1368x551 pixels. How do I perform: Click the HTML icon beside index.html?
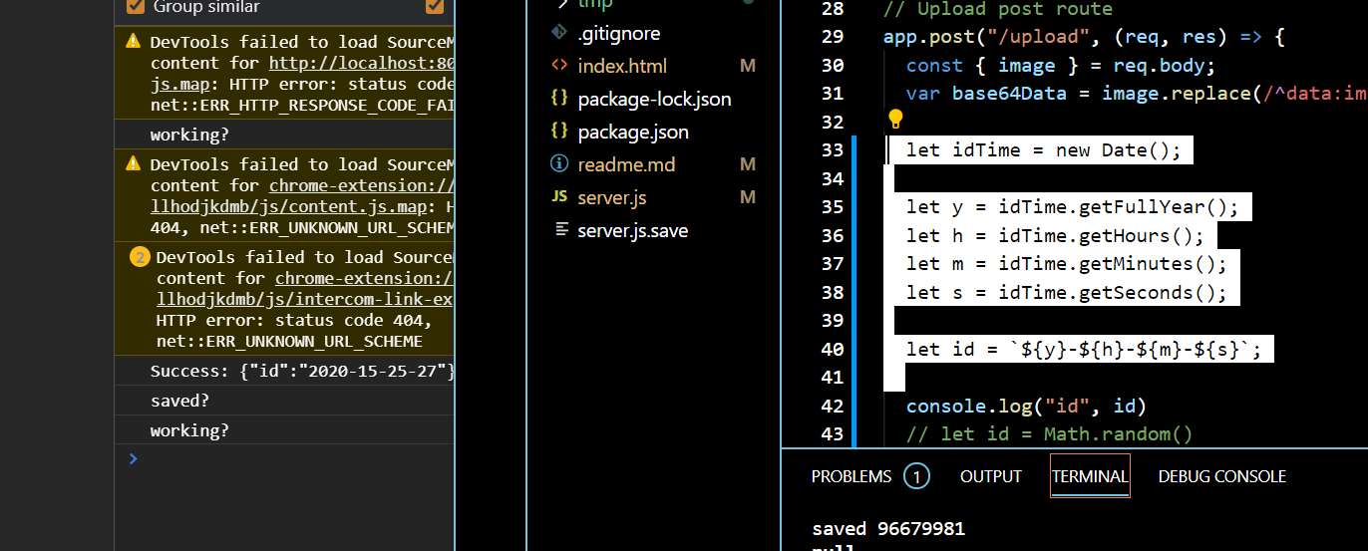(559, 66)
